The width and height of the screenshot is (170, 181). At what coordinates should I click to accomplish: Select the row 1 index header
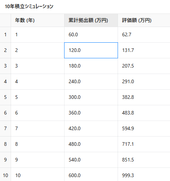pos(5,34)
